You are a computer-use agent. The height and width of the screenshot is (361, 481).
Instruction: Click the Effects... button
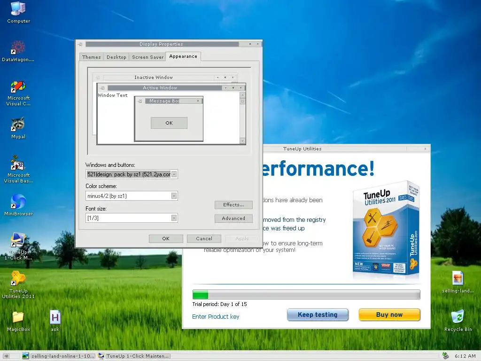click(x=233, y=205)
